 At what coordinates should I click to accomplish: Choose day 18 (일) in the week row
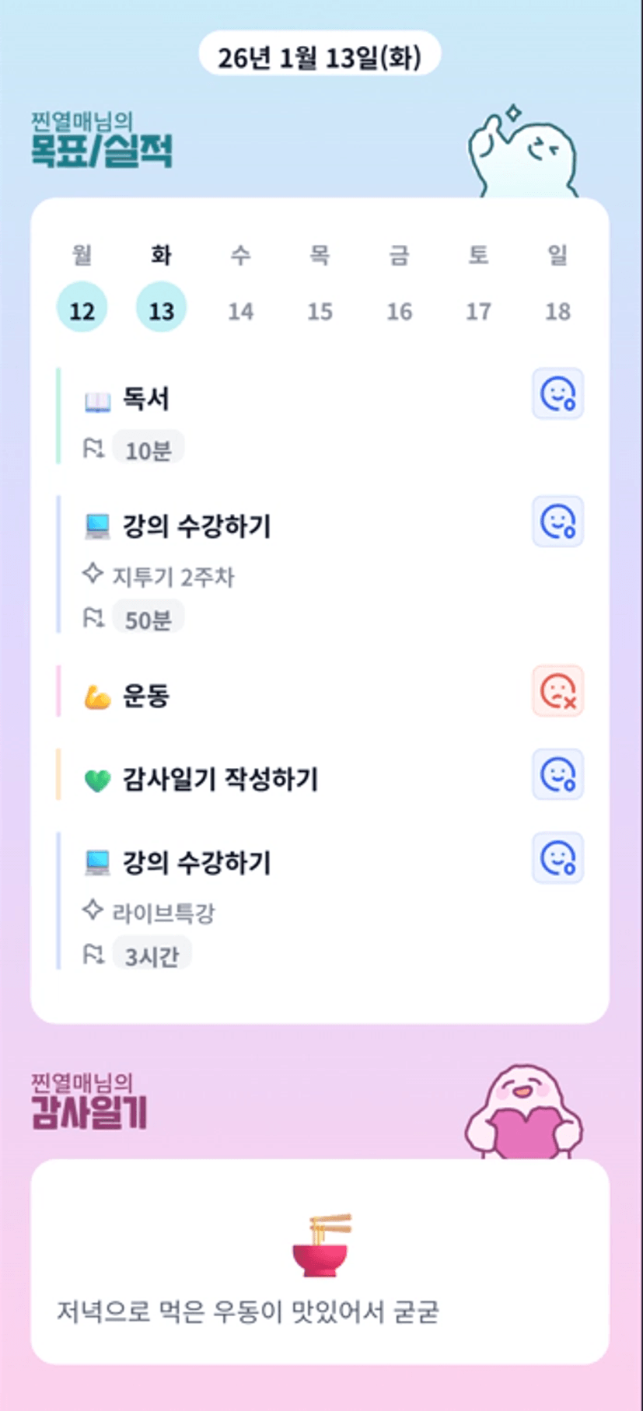[557, 310]
